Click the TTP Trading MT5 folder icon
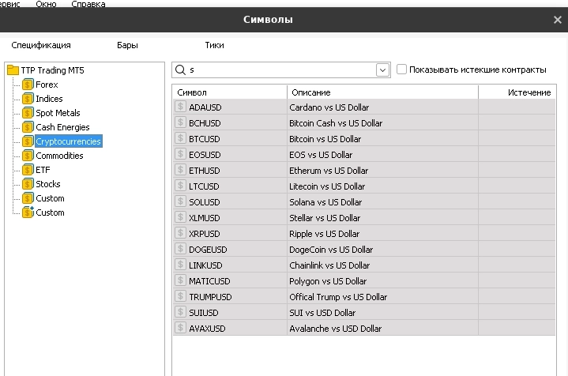The width and height of the screenshot is (568, 376). [13, 70]
